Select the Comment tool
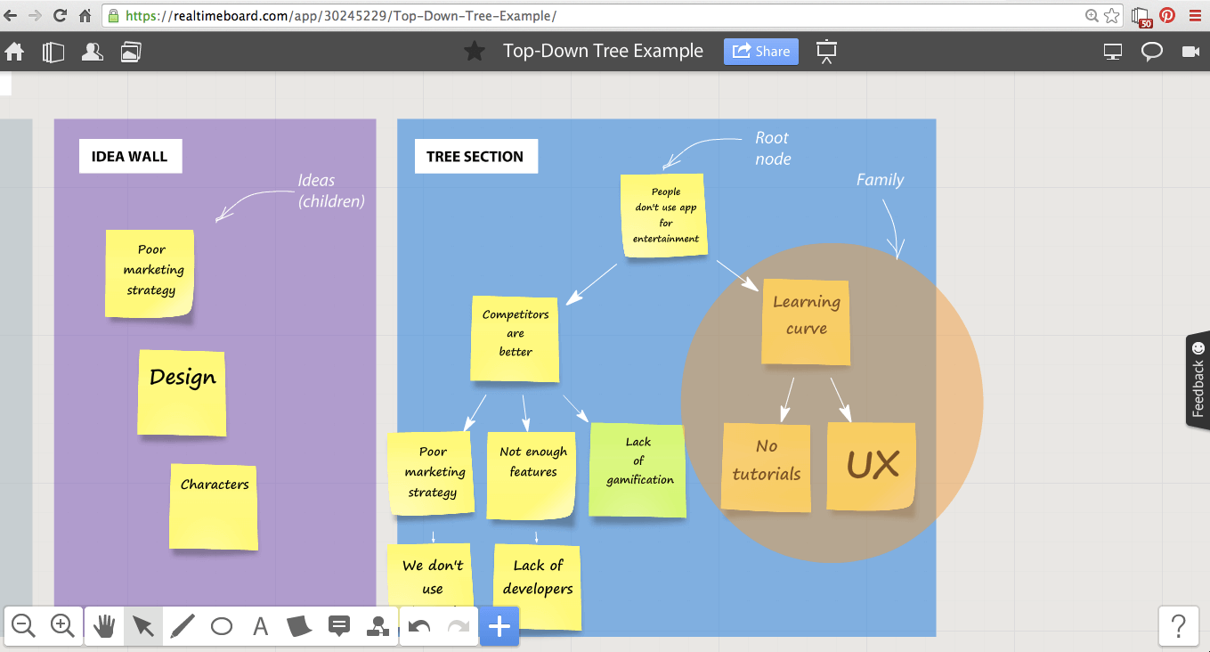This screenshot has height=652, width=1210. click(x=339, y=626)
